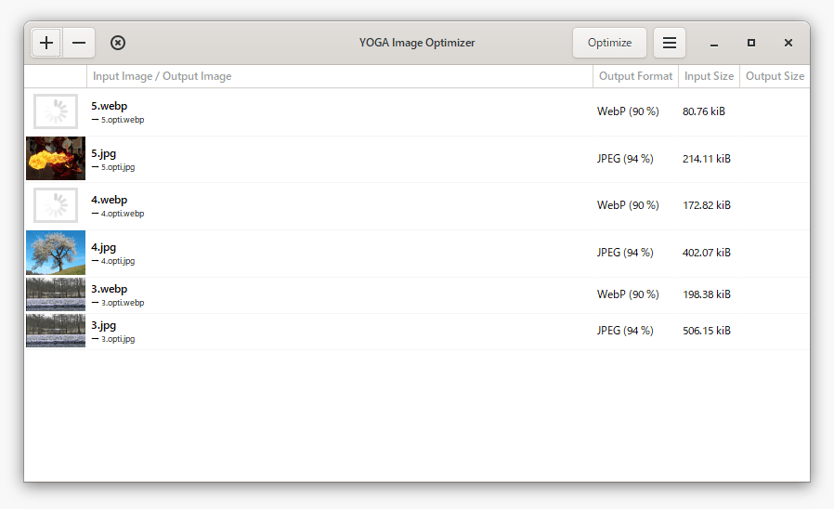The height and width of the screenshot is (509, 834).
Task: Click the loading spinner for 5.webp
Action: point(56,111)
